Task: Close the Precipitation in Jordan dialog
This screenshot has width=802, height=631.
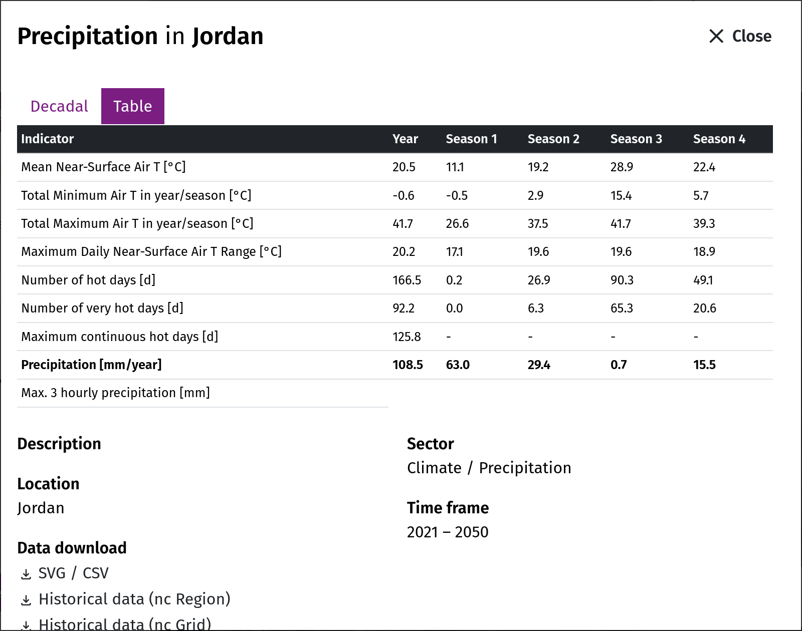Action: click(x=740, y=36)
